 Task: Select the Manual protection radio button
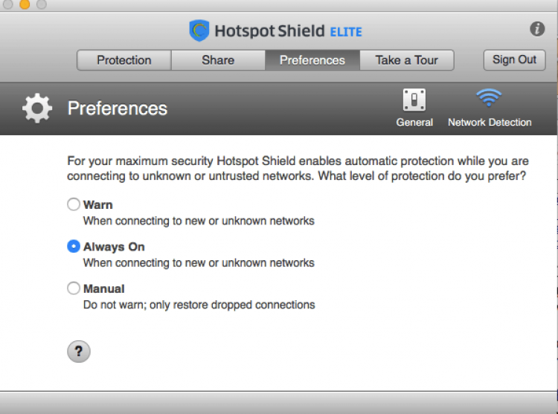click(x=74, y=288)
